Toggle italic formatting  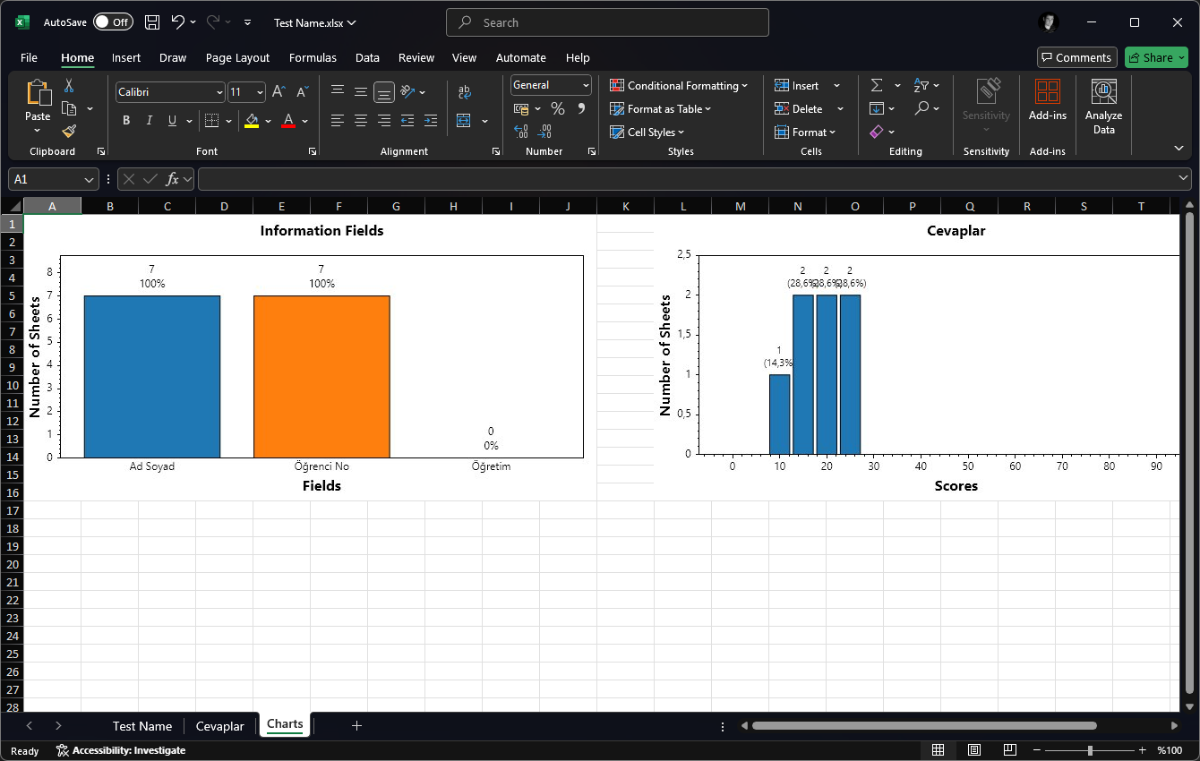pyautogui.click(x=149, y=120)
